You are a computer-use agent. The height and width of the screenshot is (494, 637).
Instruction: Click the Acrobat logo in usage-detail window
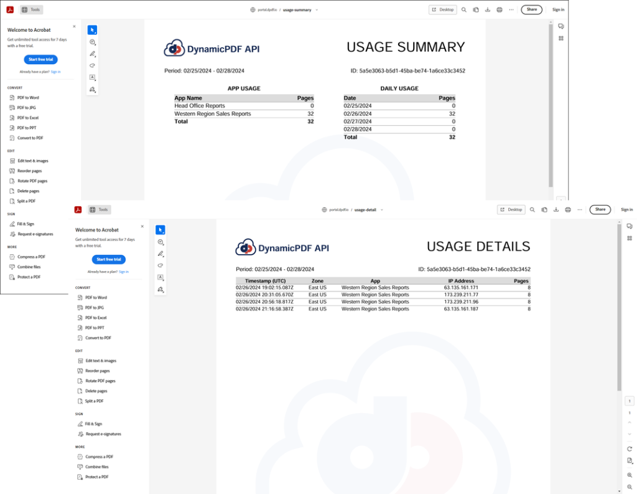78,209
